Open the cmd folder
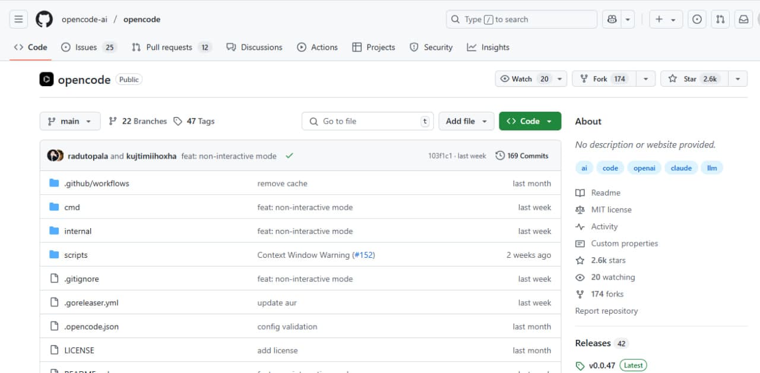This screenshot has height=373, width=760. point(72,207)
